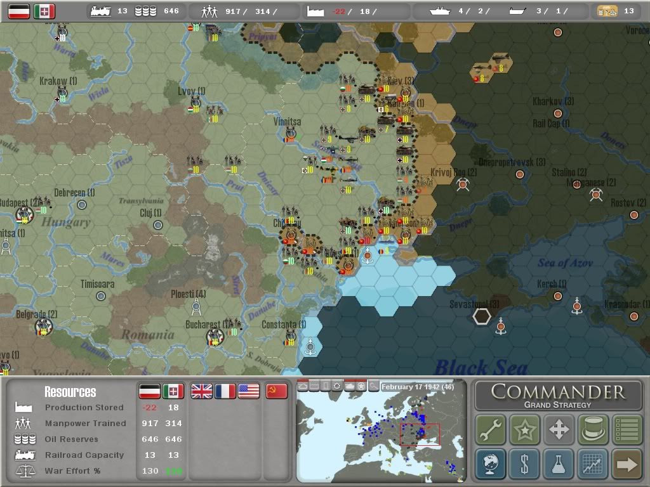The height and width of the screenshot is (487, 650).
Task: Select the Rostov city marker
Action: (634, 214)
